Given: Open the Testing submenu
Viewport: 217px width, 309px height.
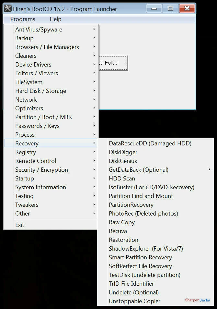Looking at the screenshot, I should [51, 196].
